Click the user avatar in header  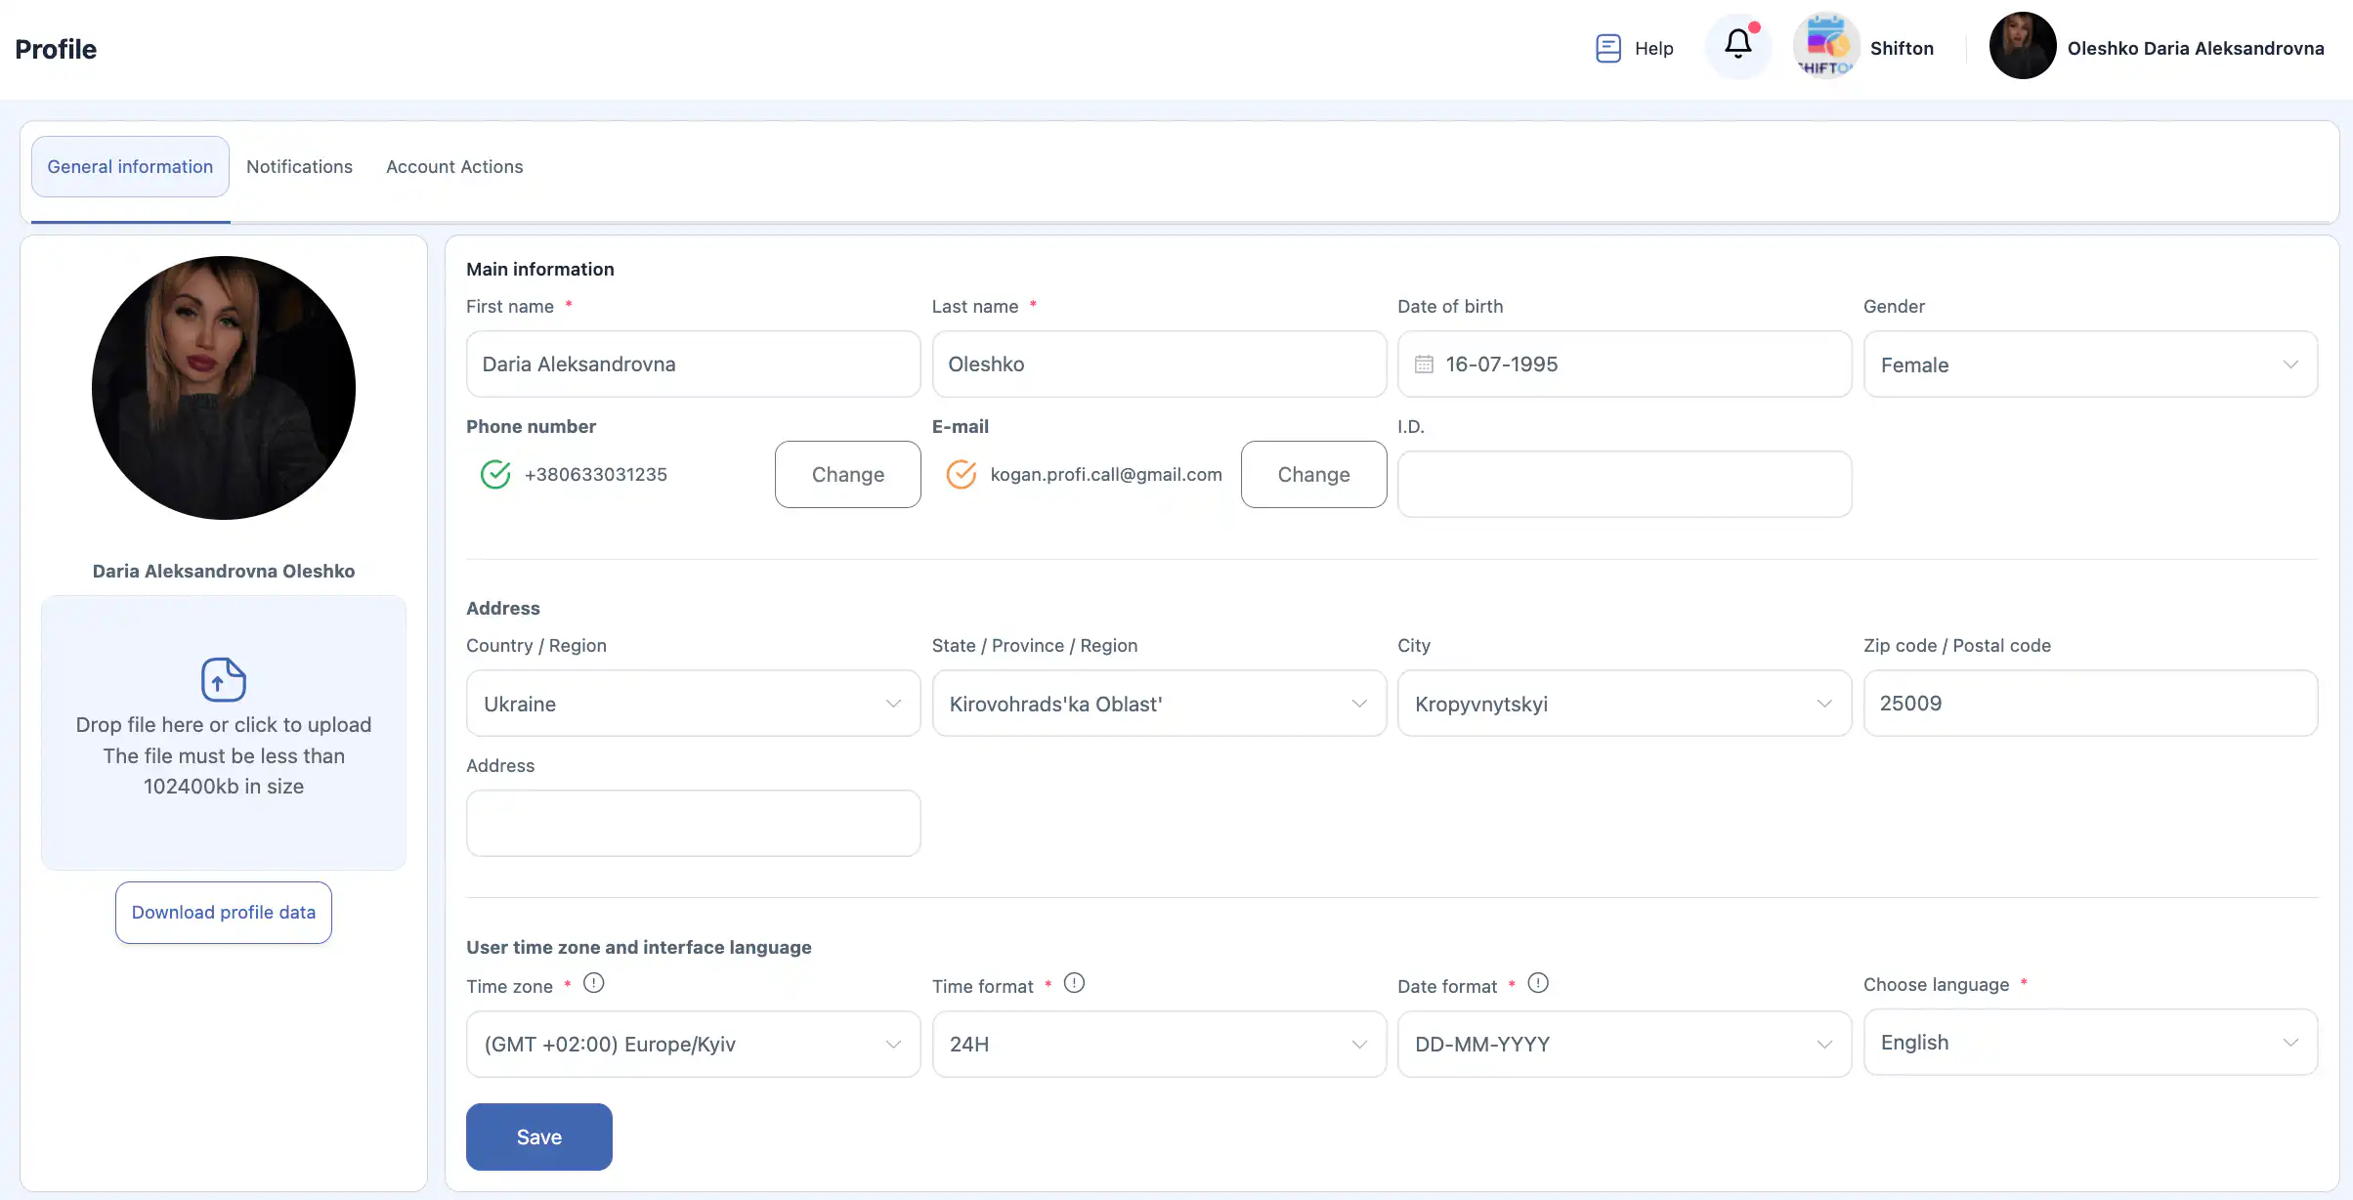[2022, 46]
